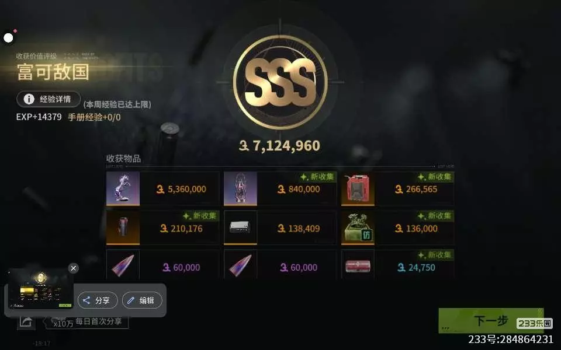561x350 pixels.
Task: Click the 233乐园 logo badge
Action: coord(534,323)
